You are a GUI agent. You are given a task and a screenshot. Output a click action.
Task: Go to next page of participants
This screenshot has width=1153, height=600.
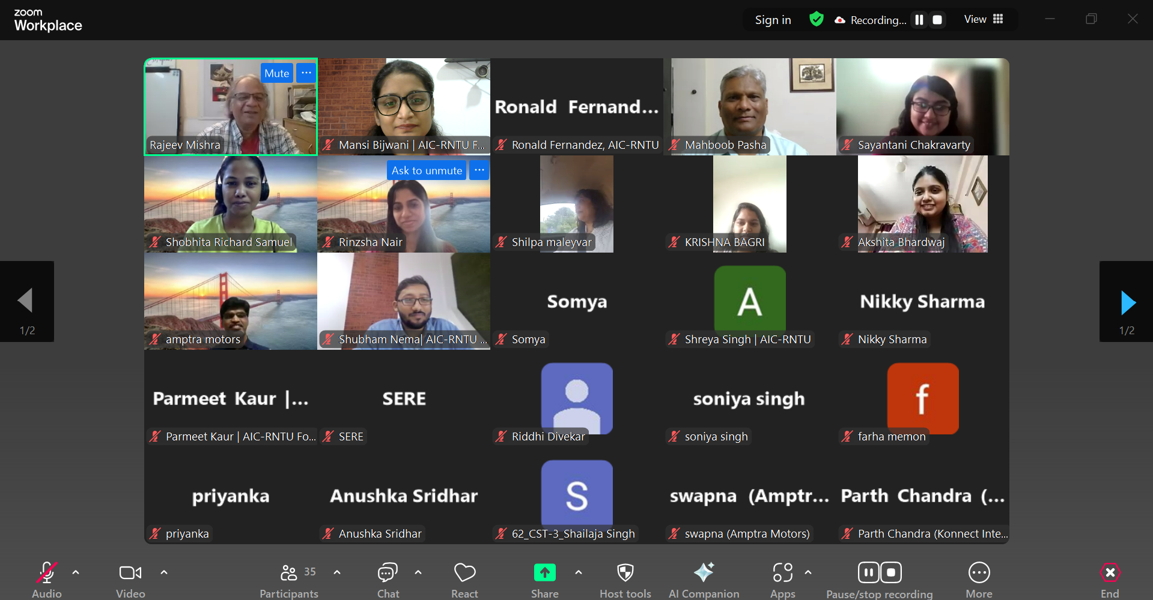pyautogui.click(x=1127, y=302)
